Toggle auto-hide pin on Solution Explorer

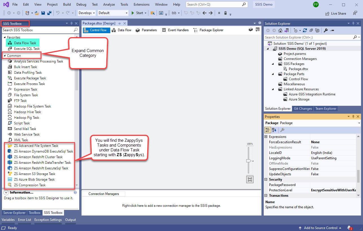click(x=353, y=23)
